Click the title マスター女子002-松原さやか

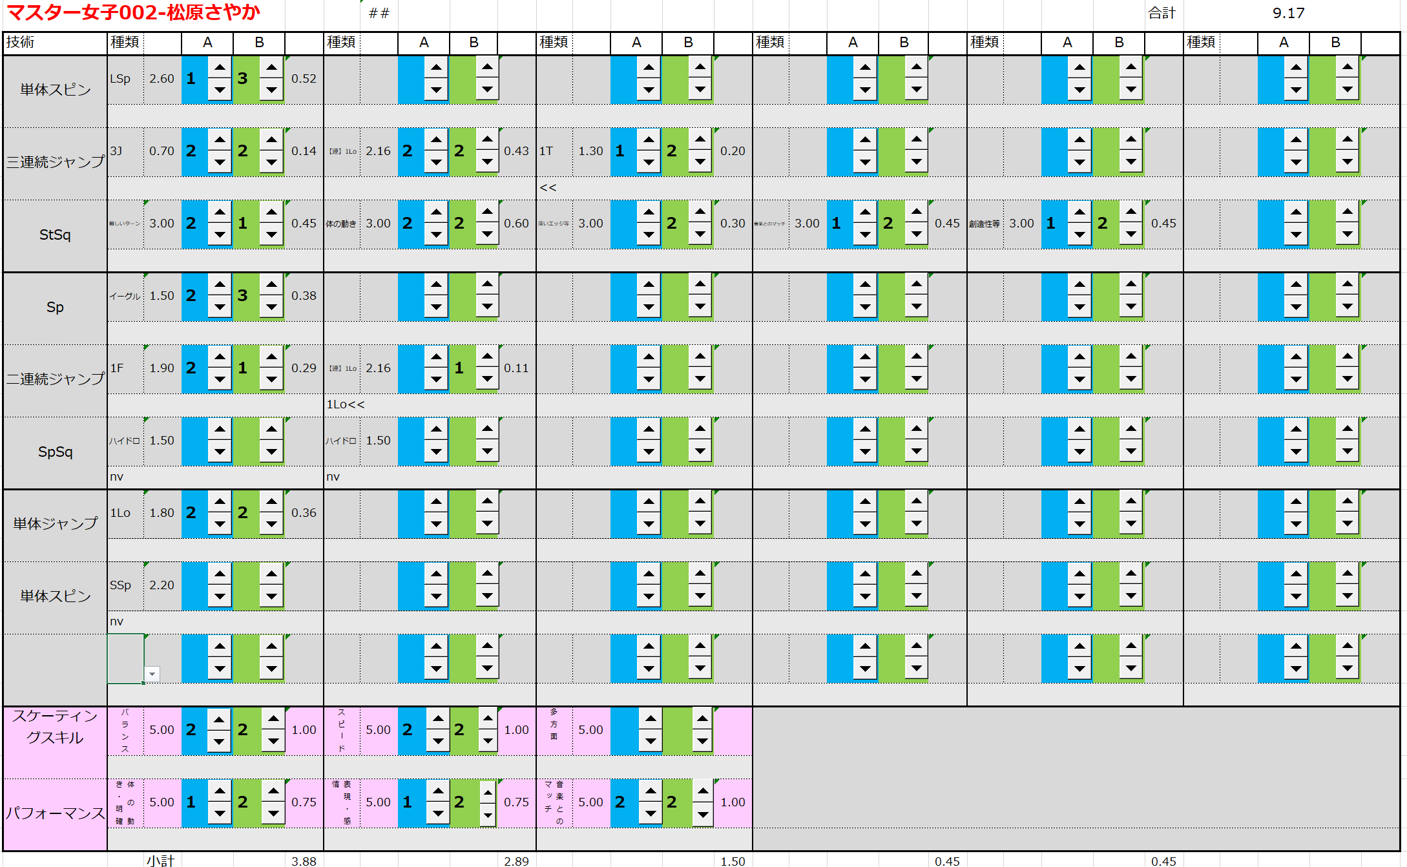coord(133,12)
